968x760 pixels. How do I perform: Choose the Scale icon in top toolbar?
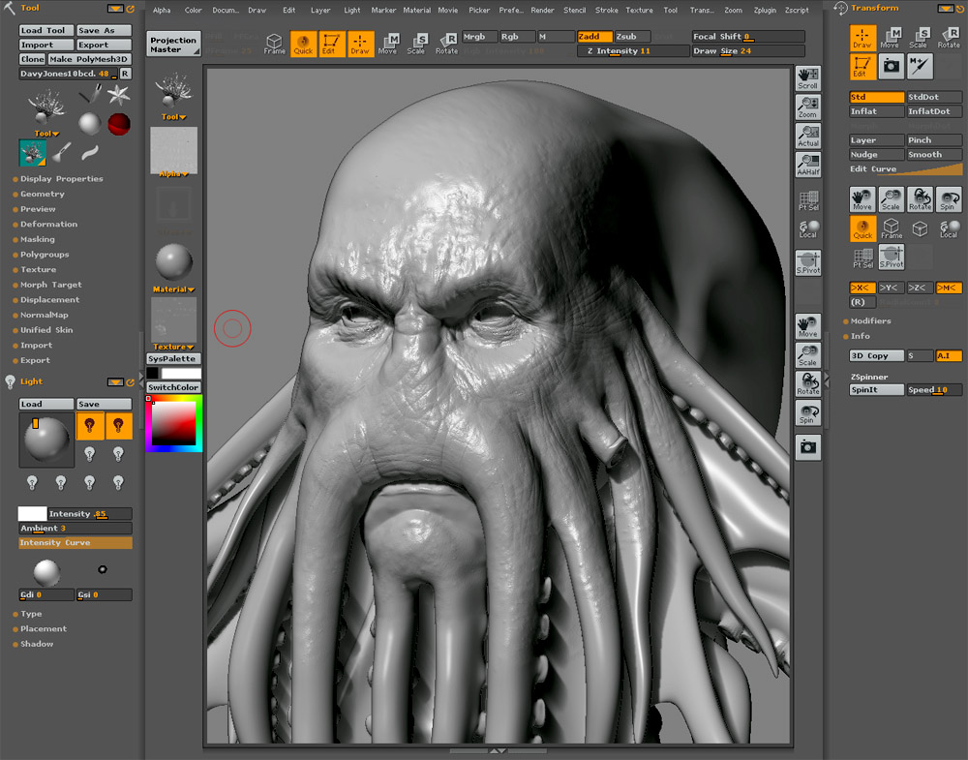[416, 44]
